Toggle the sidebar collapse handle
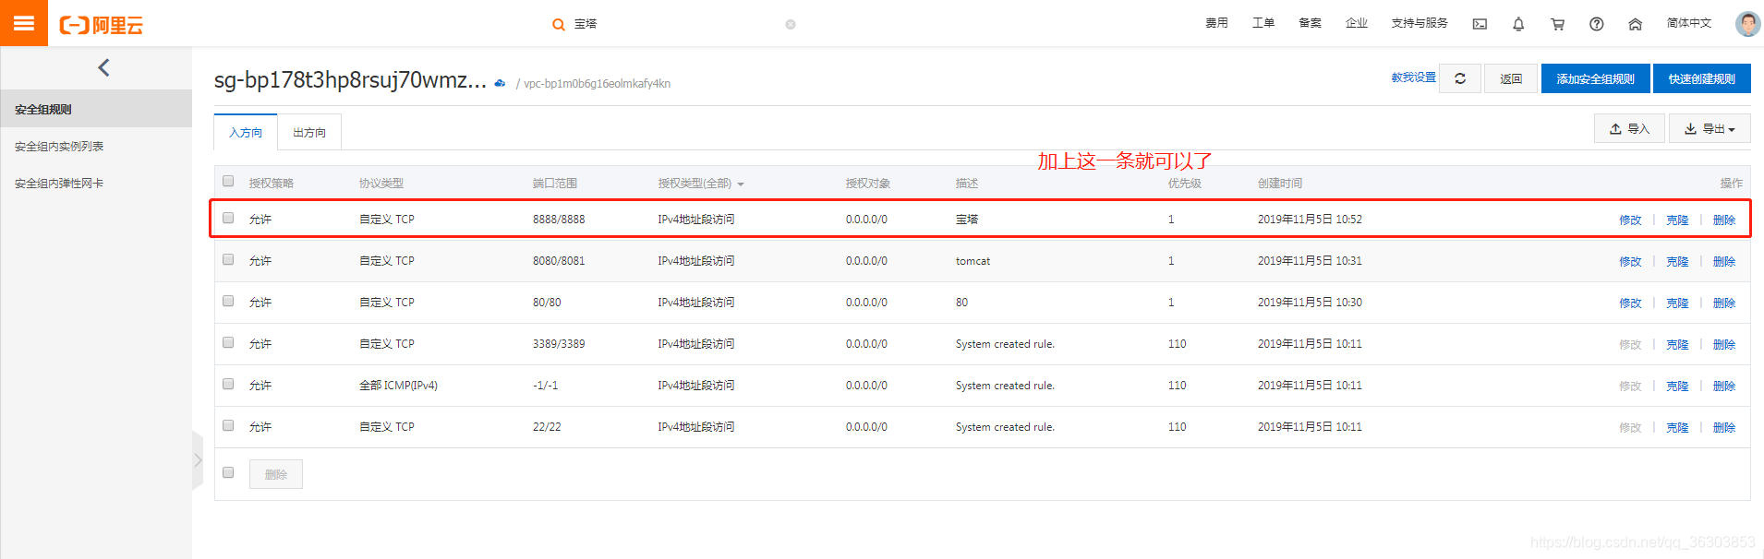Viewport: 1764px width, 559px height. 197,458
